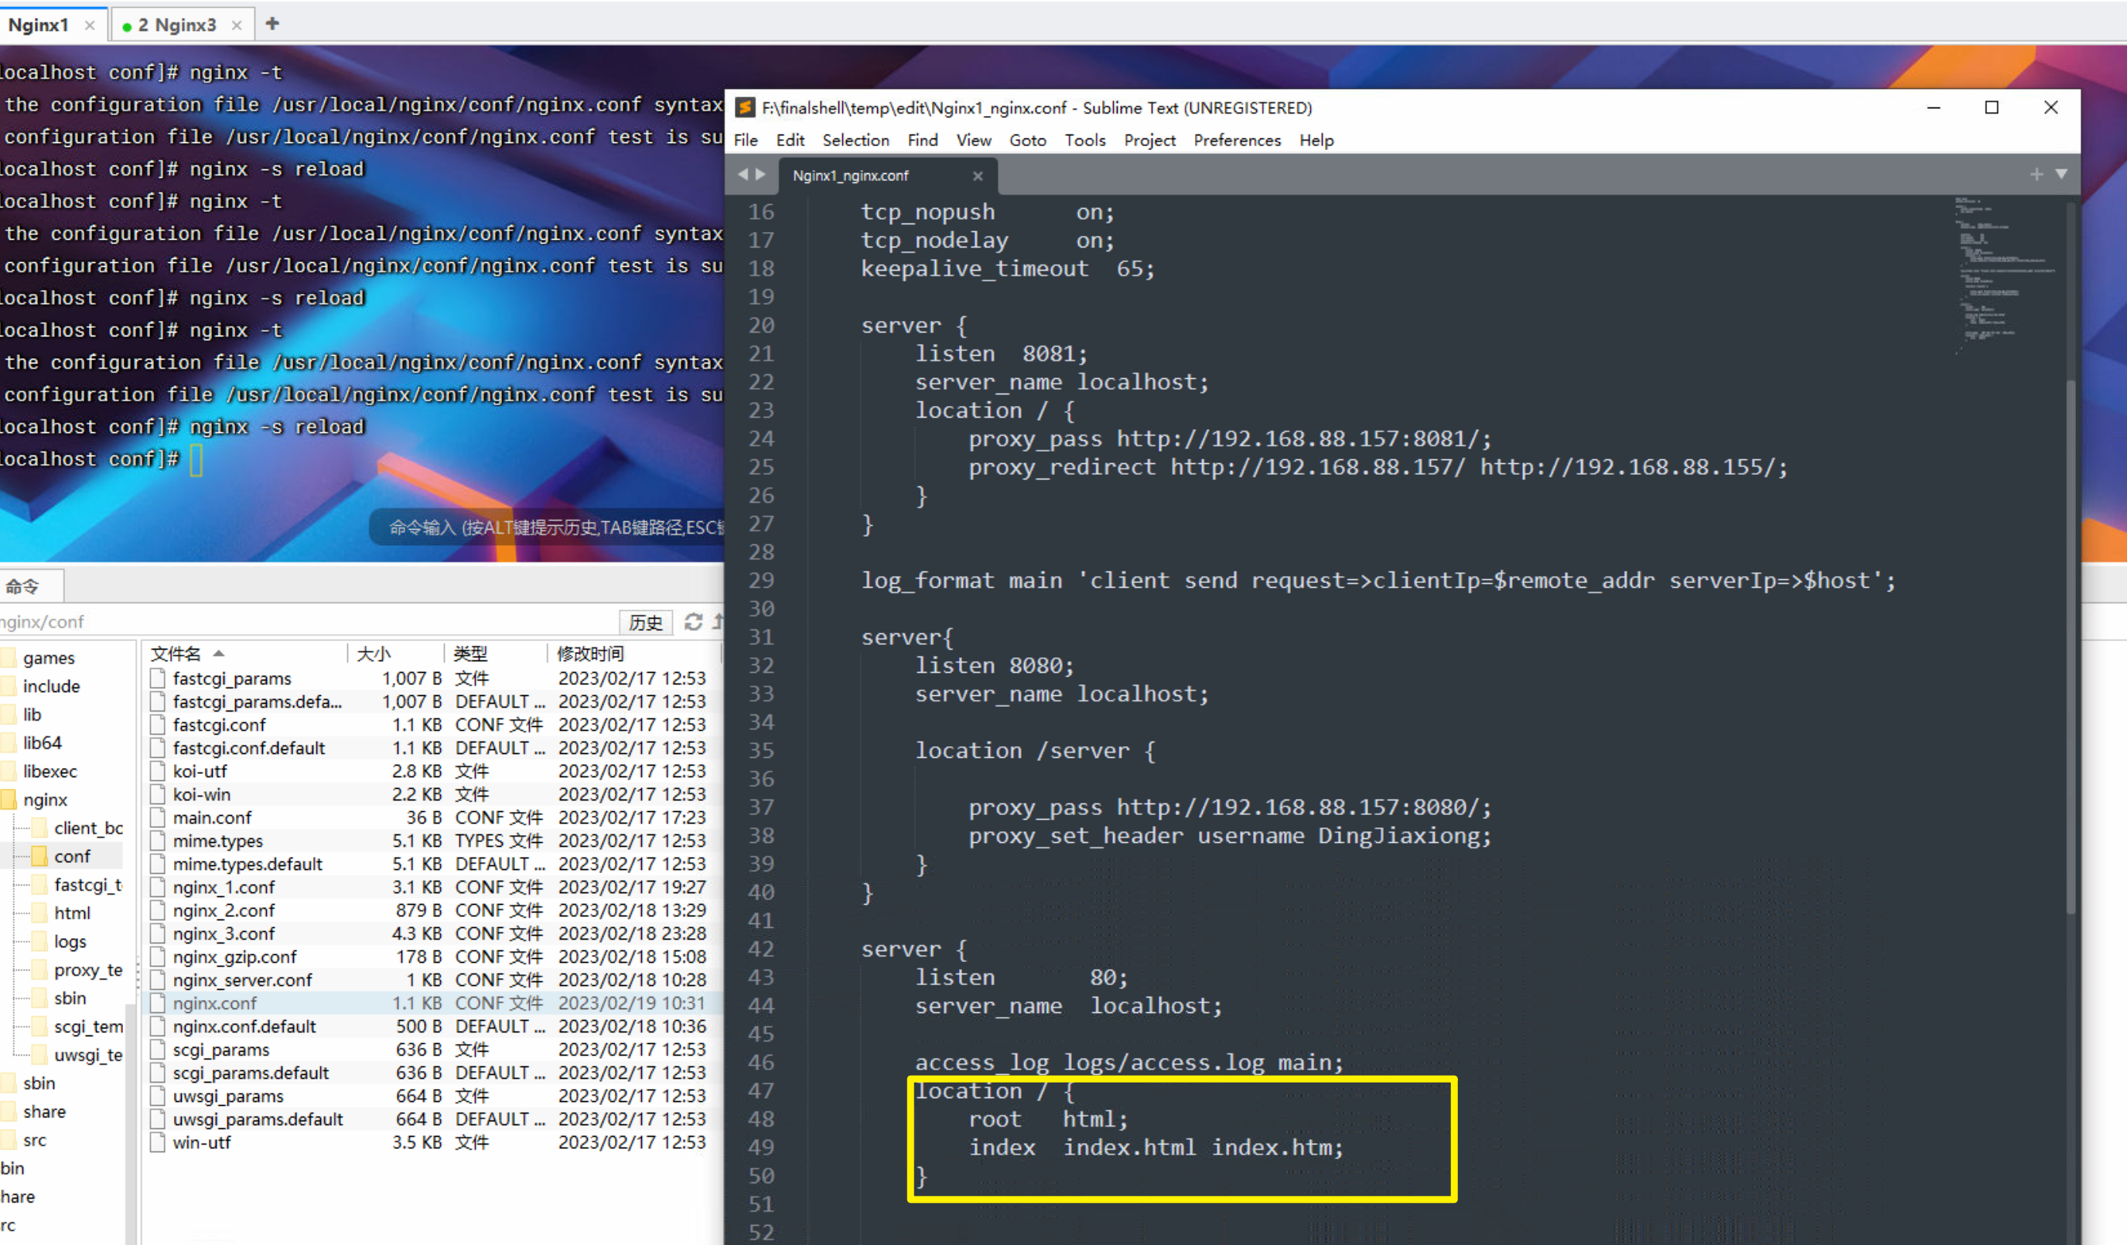
Task: Select the nginx folder in directory tree
Action: pos(45,800)
